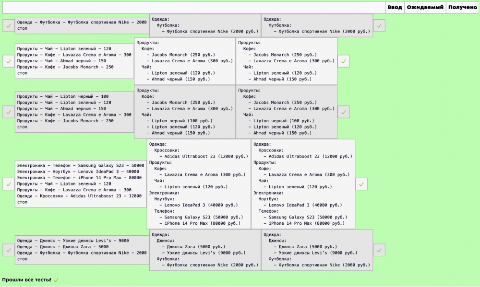Viewport: 480px width, 287px height.
Task: Click the empty header field at top
Action: [194, 7]
